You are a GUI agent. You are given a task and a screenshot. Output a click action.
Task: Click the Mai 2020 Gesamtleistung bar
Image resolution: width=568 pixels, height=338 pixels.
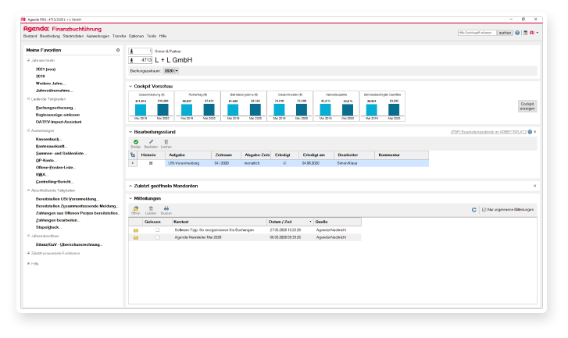tap(163, 109)
